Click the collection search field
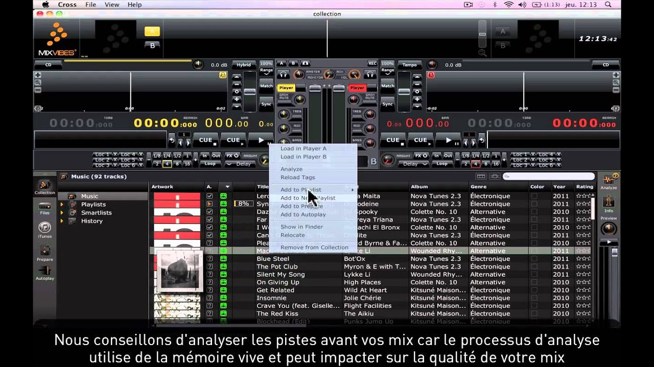 click(x=549, y=176)
